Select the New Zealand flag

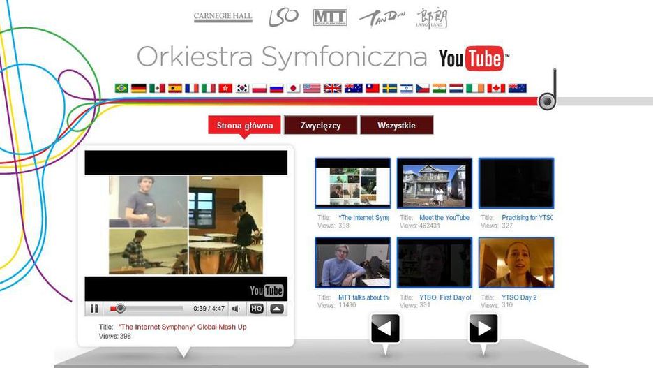coord(517,88)
